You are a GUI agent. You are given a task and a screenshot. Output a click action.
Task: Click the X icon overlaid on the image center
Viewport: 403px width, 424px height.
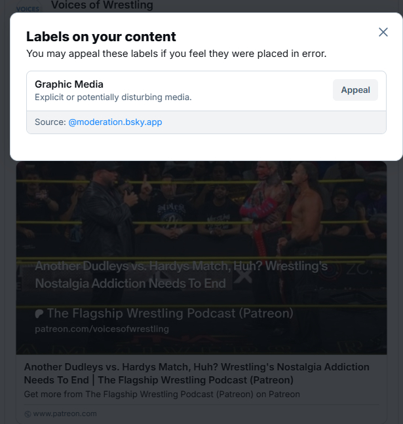point(244,275)
